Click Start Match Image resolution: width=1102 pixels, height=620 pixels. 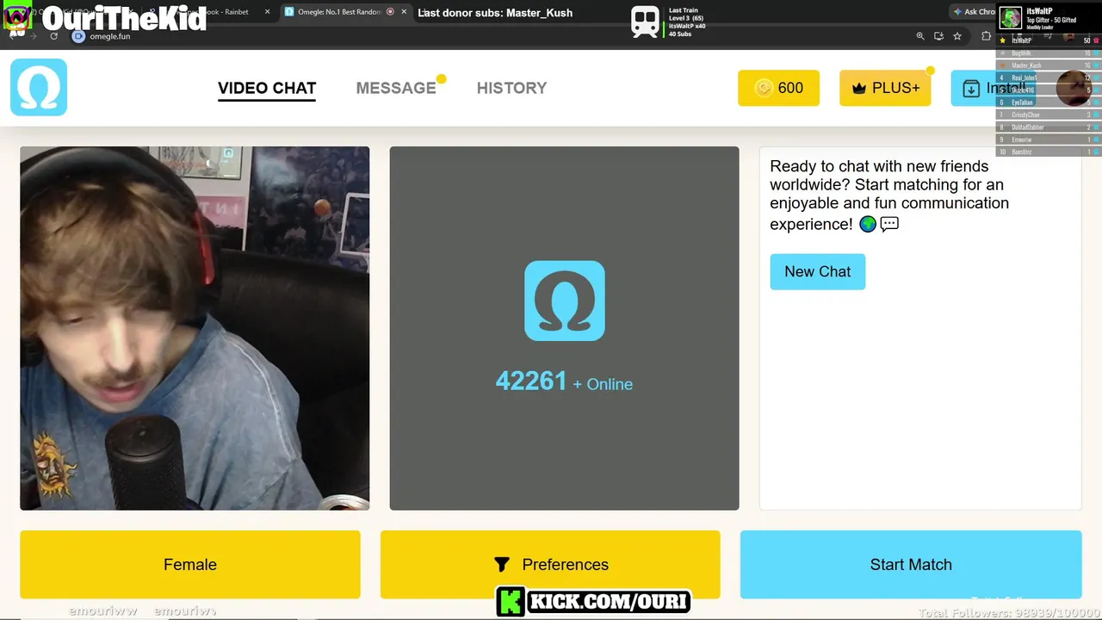click(911, 564)
